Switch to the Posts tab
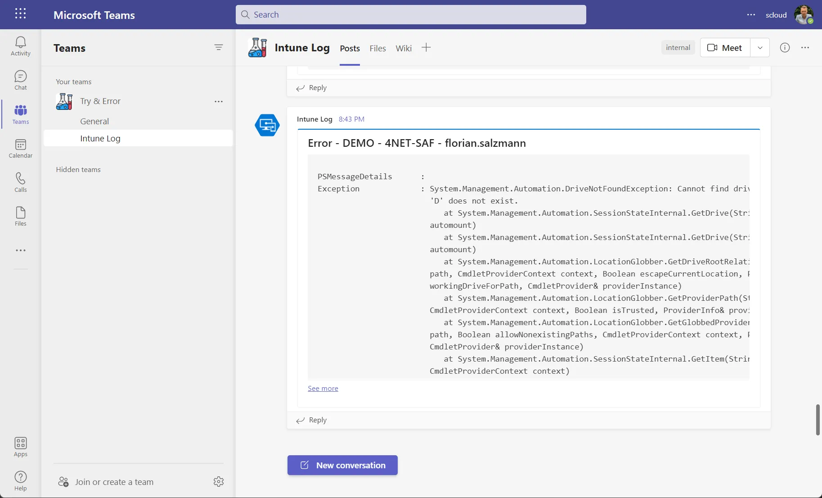This screenshot has width=822, height=498. 350,48
